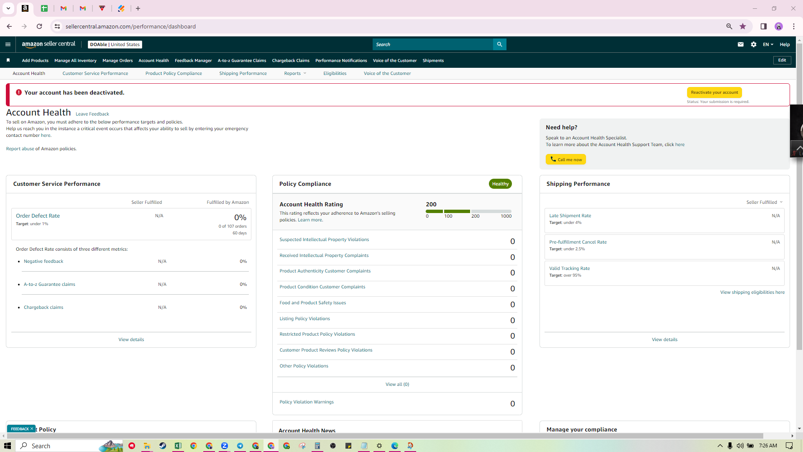The width and height of the screenshot is (803, 452).
Task: Open Excel from the taskbar
Action: (178, 446)
